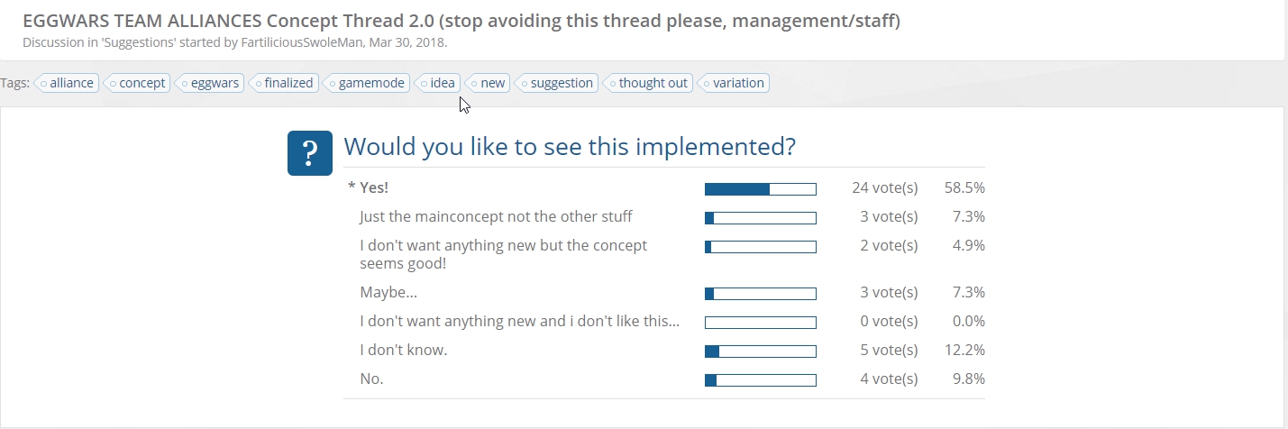Image resolution: width=1288 pixels, height=429 pixels.
Task: View the 4 vote(s) for No.
Action: 889,379
